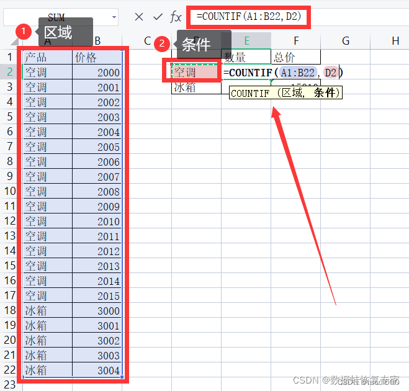Viewport: 409px width, 391px height.
Task: Click cell B12 with value 2010
Action: (x=97, y=221)
